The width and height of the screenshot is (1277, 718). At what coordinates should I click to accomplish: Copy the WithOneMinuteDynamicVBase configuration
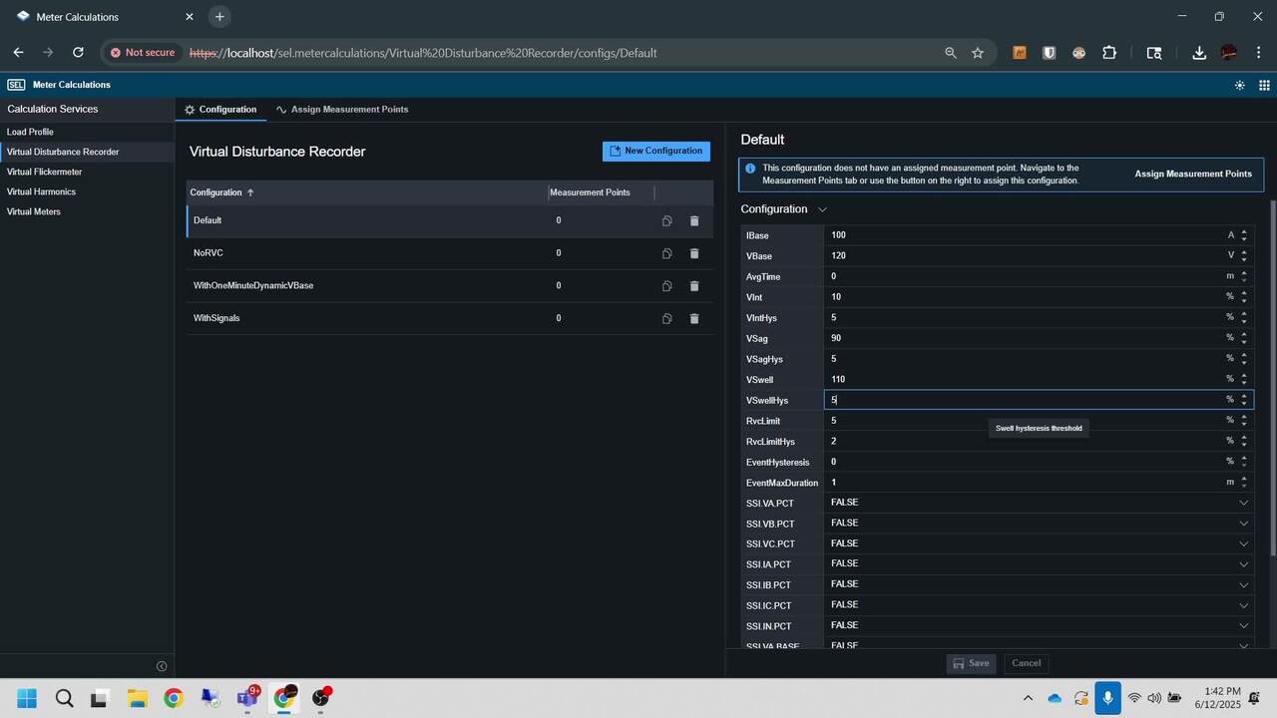[x=666, y=286]
